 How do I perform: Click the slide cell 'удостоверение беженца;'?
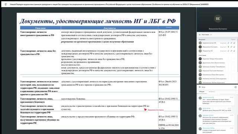click(x=73, y=99)
